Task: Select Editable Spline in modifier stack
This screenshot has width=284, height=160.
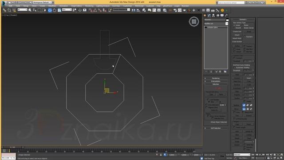Action: pyautogui.click(x=213, y=28)
